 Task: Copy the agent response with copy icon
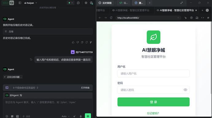[x=82, y=42]
